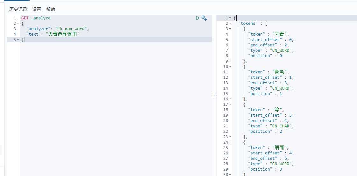This screenshot has height=176, width=357.
Task: Click the pane divider handle with three dots
Action: point(214,95)
